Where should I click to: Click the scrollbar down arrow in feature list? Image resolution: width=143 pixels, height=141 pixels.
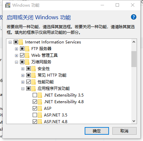134,121
